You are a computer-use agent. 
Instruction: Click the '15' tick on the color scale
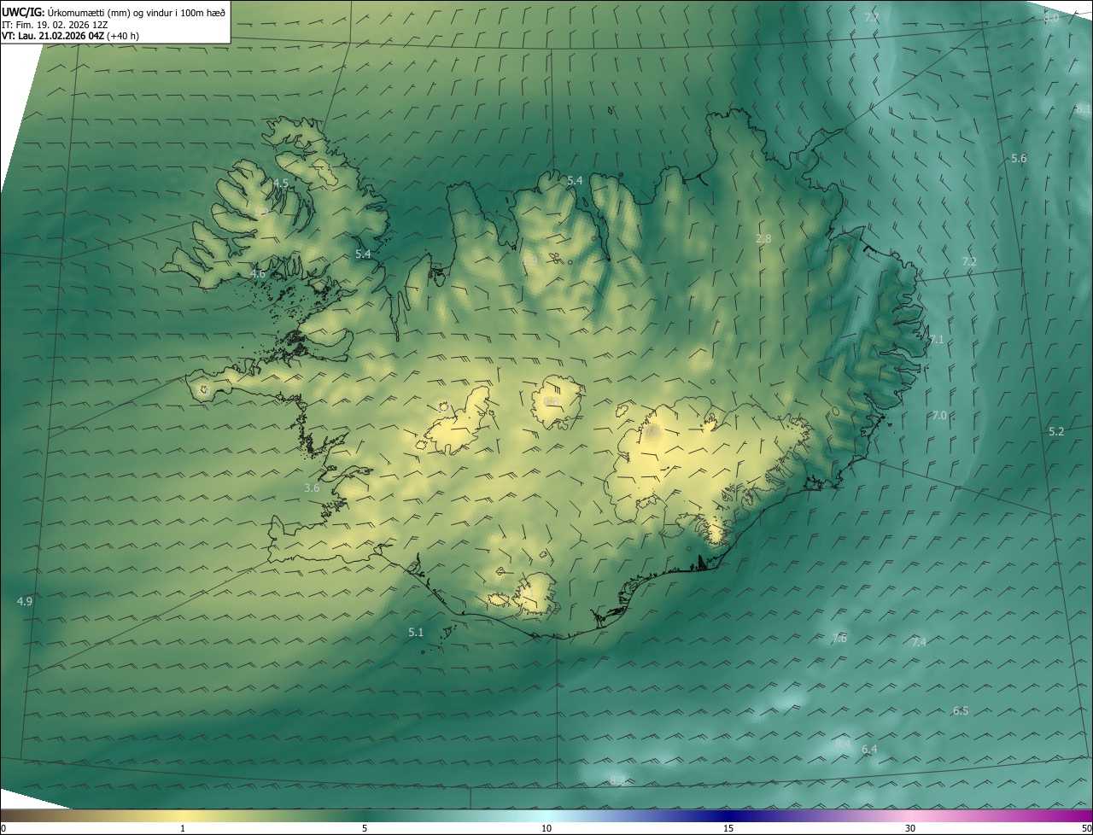pos(728,828)
